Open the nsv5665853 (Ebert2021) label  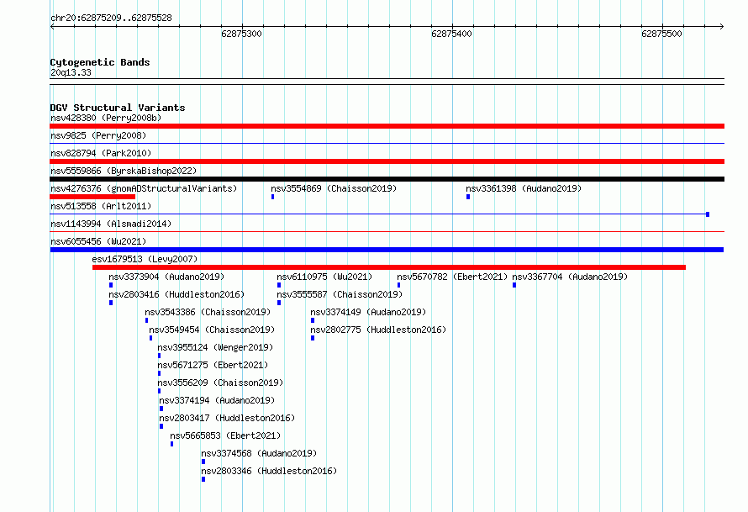coord(225,435)
